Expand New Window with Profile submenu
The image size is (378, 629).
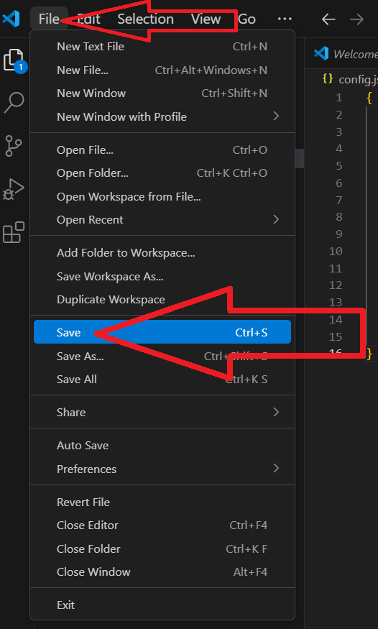point(162,116)
